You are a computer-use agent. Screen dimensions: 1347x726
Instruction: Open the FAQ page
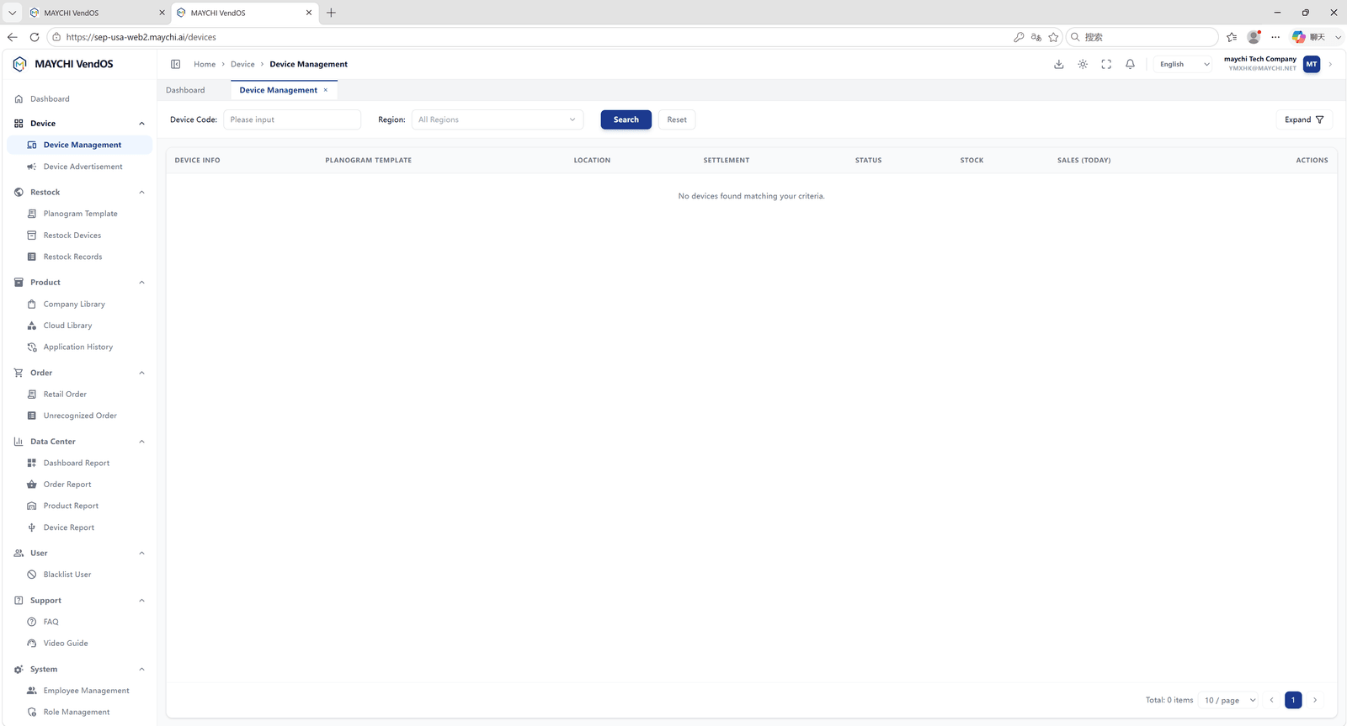(79, 622)
